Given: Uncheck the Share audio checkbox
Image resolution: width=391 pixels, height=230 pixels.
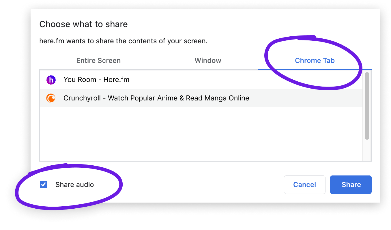Looking at the screenshot, I should point(44,185).
